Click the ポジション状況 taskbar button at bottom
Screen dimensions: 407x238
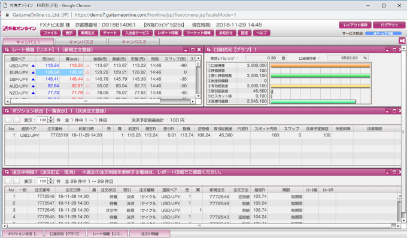(23, 234)
